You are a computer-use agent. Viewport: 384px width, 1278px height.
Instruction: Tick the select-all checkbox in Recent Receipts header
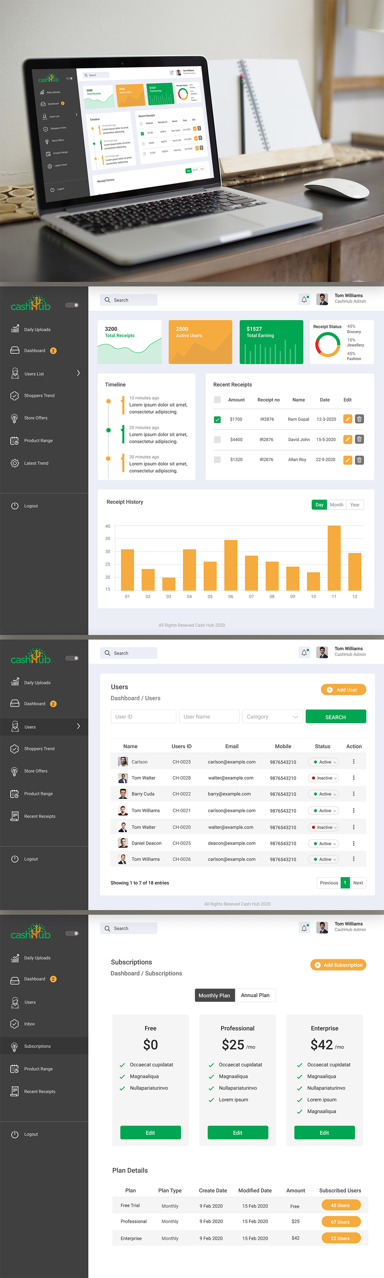(217, 400)
